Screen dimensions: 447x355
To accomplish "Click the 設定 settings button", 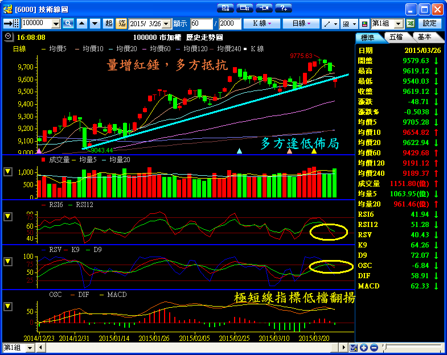I will 430,23.
